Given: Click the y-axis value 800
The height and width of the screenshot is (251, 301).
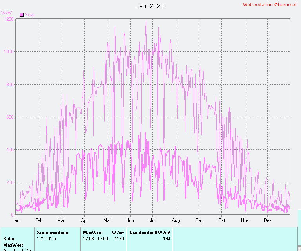Looking at the screenshot, I should point(10,84).
